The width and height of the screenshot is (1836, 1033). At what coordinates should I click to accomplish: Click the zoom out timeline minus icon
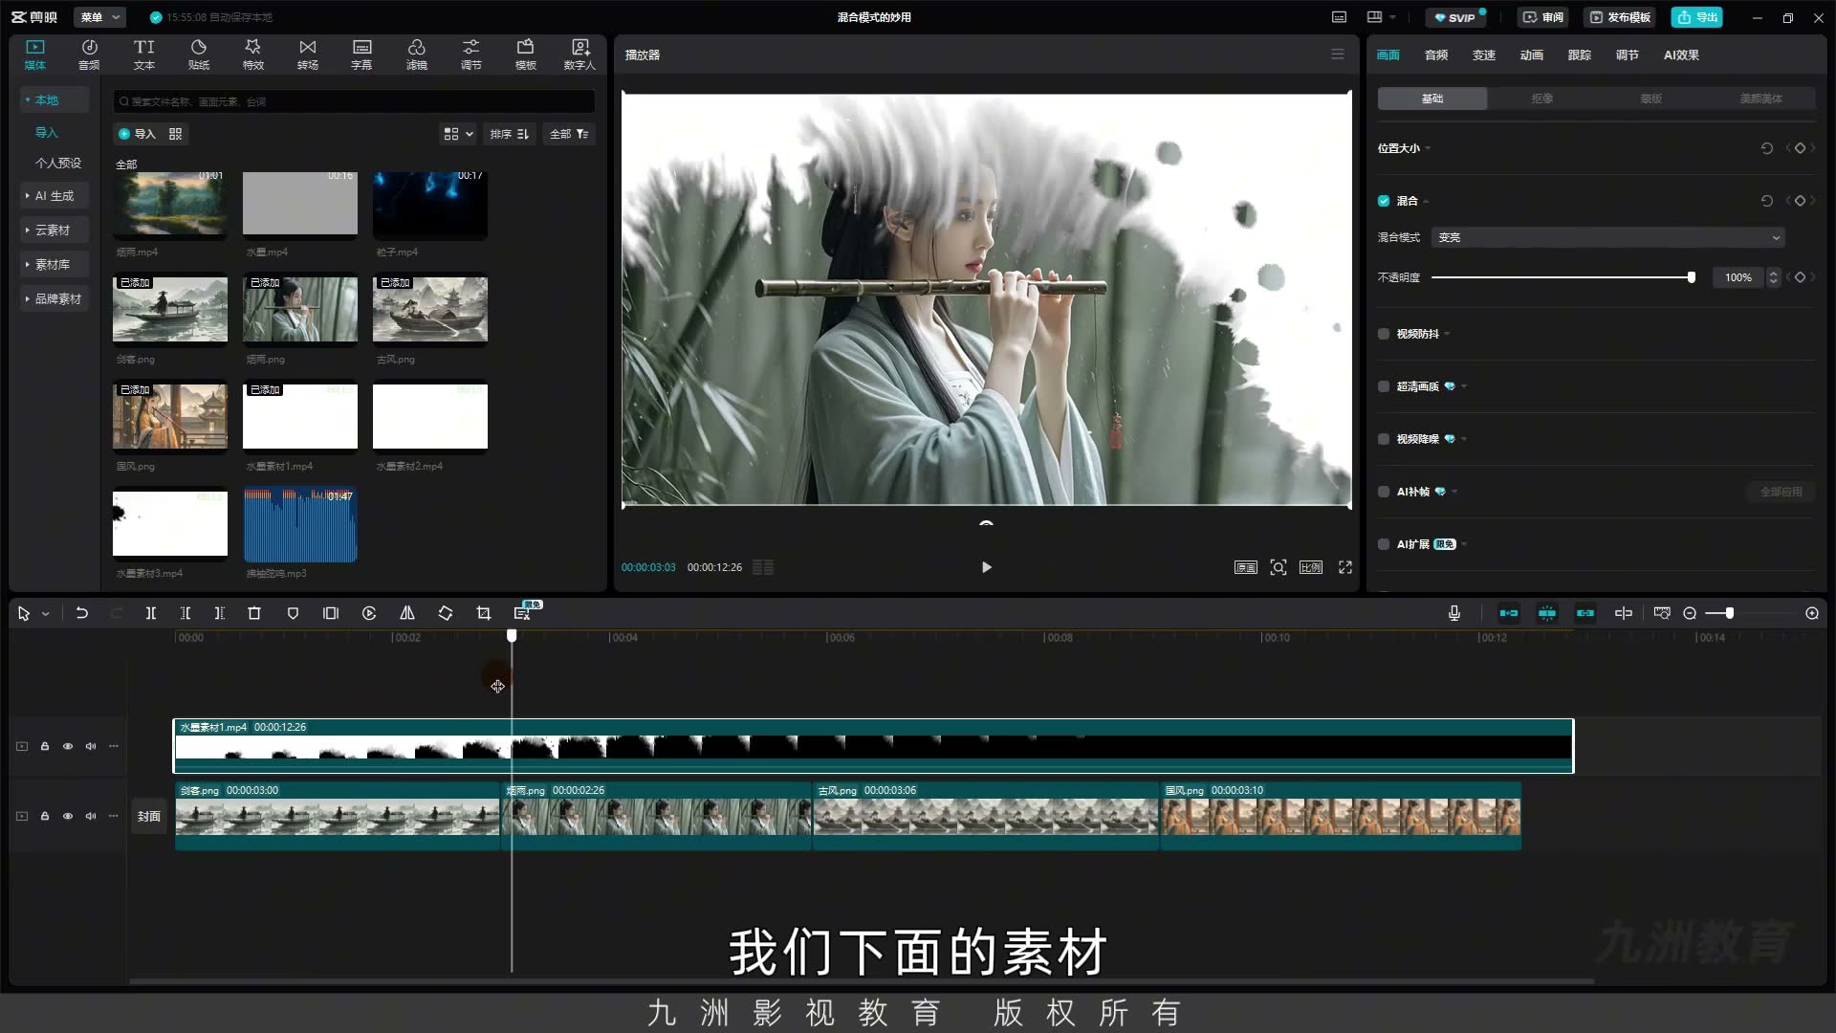click(x=1690, y=613)
